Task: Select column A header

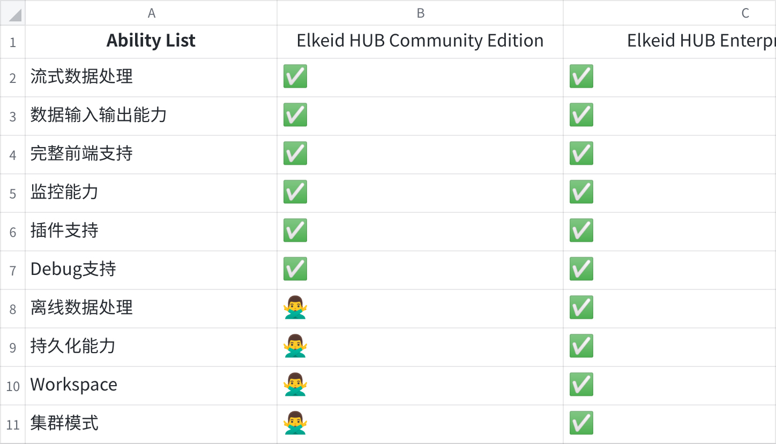Action: click(x=151, y=13)
